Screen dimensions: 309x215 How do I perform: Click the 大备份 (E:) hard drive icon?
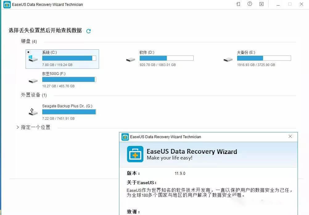(228, 59)
